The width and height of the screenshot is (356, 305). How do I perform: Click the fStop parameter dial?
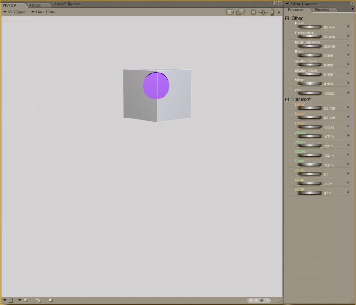310,55
